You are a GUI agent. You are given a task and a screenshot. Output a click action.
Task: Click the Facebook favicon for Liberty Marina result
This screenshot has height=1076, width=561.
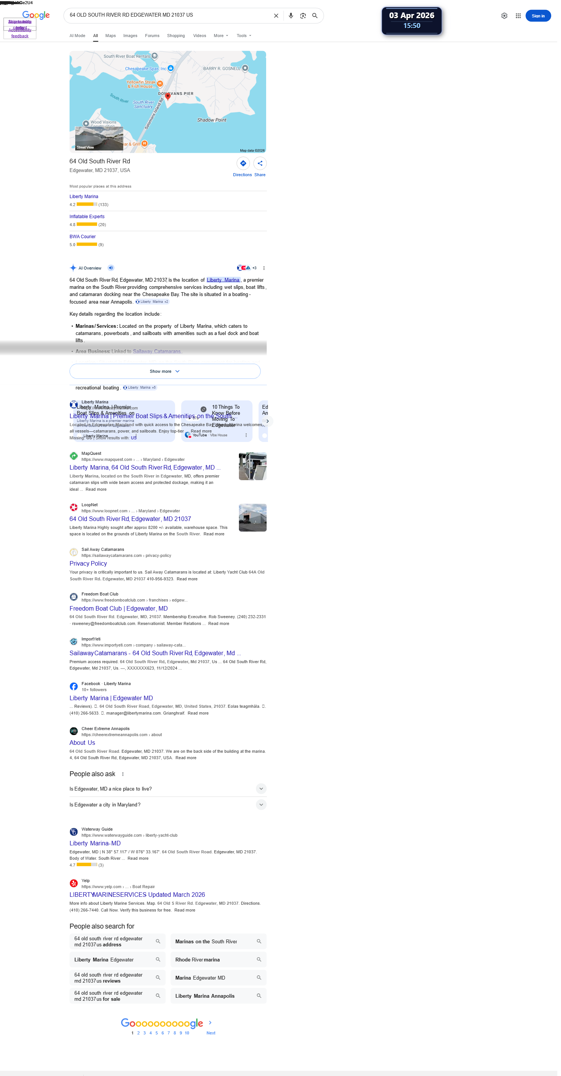click(x=73, y=687)
